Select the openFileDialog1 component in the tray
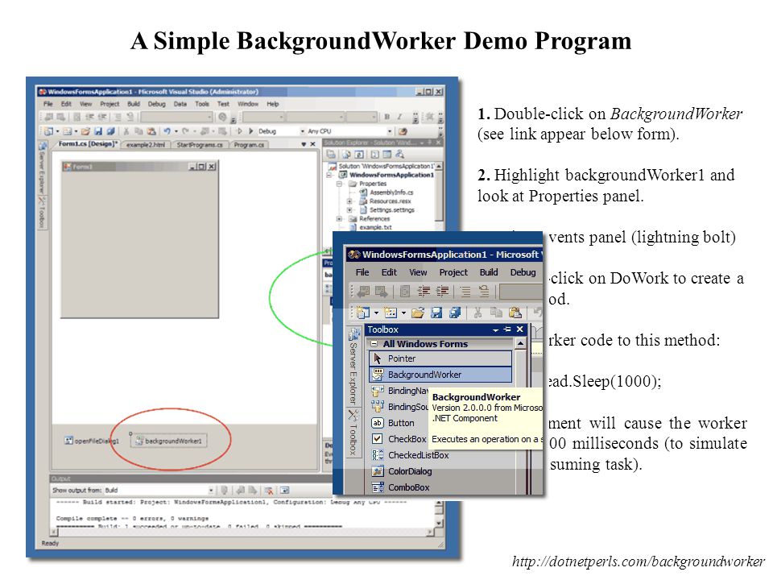The height and width of the screenshot is (580, 773). pyautogui.click(x=92, y=441)
